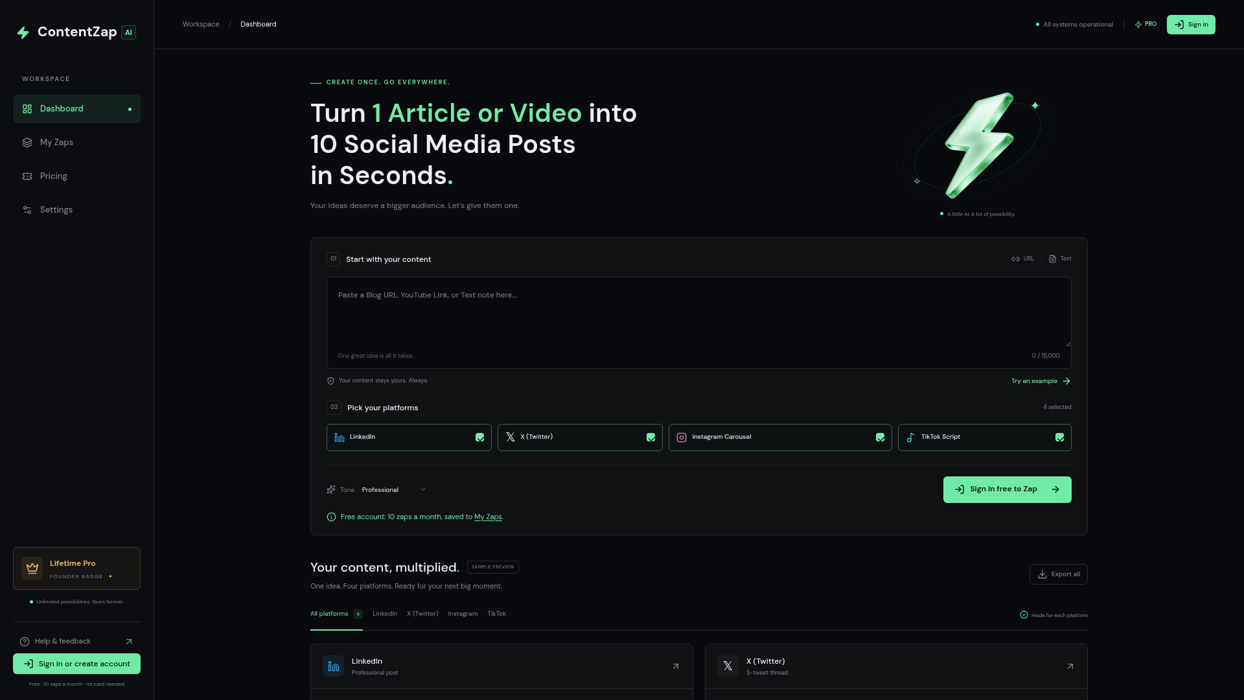Click the LinkedIn logo in platform picker

pos(340,437)
